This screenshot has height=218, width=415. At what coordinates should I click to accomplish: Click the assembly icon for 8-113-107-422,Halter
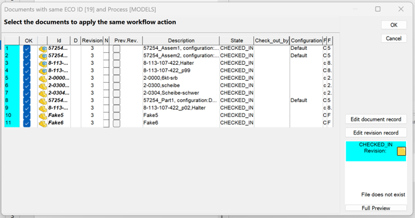pos(43,63)
